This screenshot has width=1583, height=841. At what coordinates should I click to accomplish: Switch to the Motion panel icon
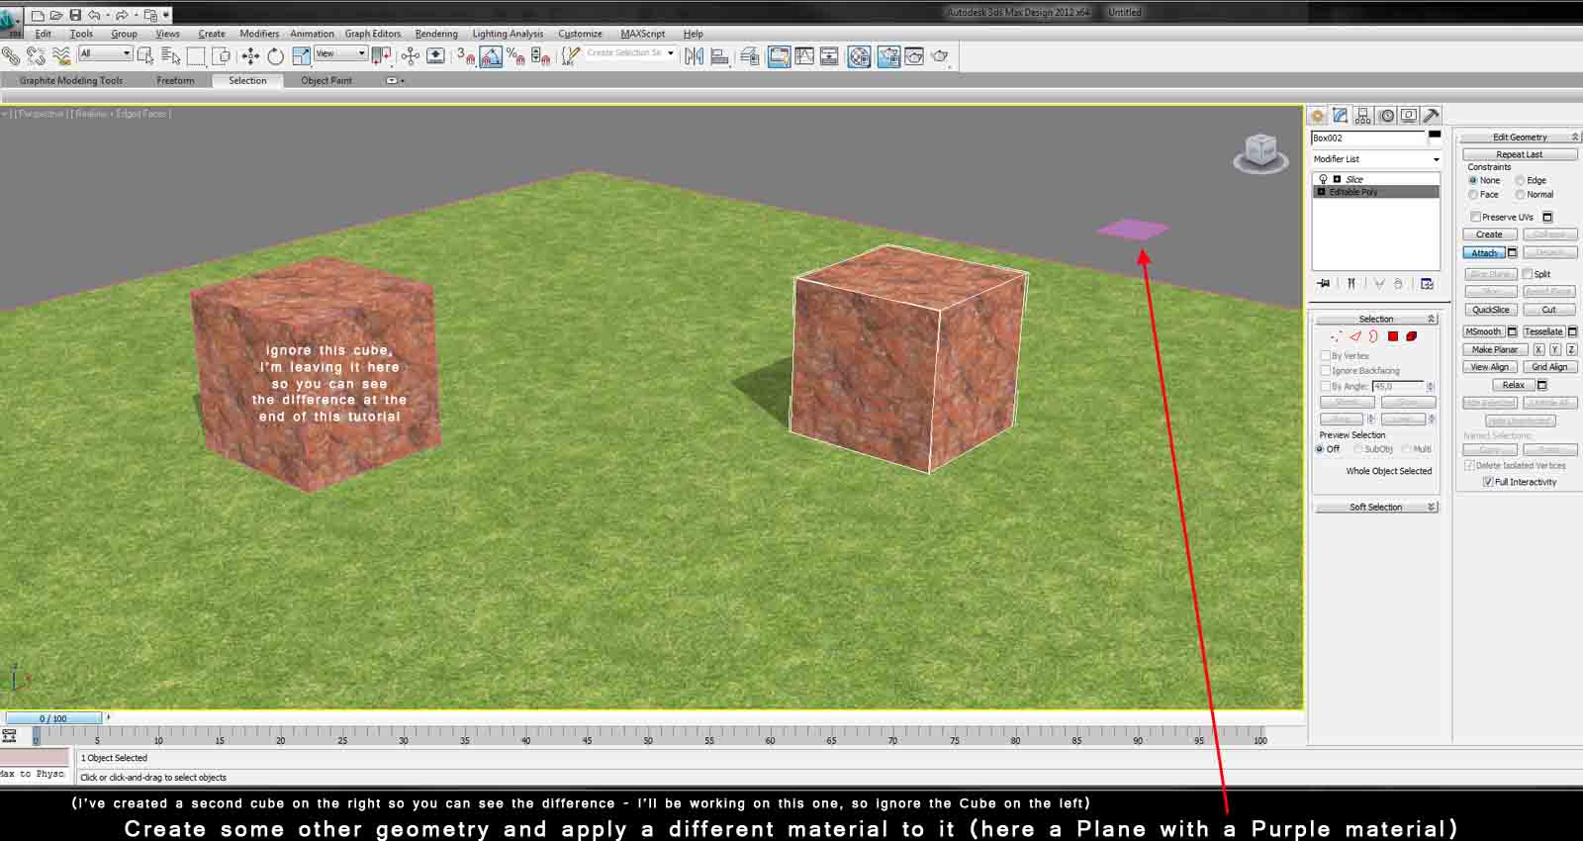pyautogui.click(x=1386, y=116)
